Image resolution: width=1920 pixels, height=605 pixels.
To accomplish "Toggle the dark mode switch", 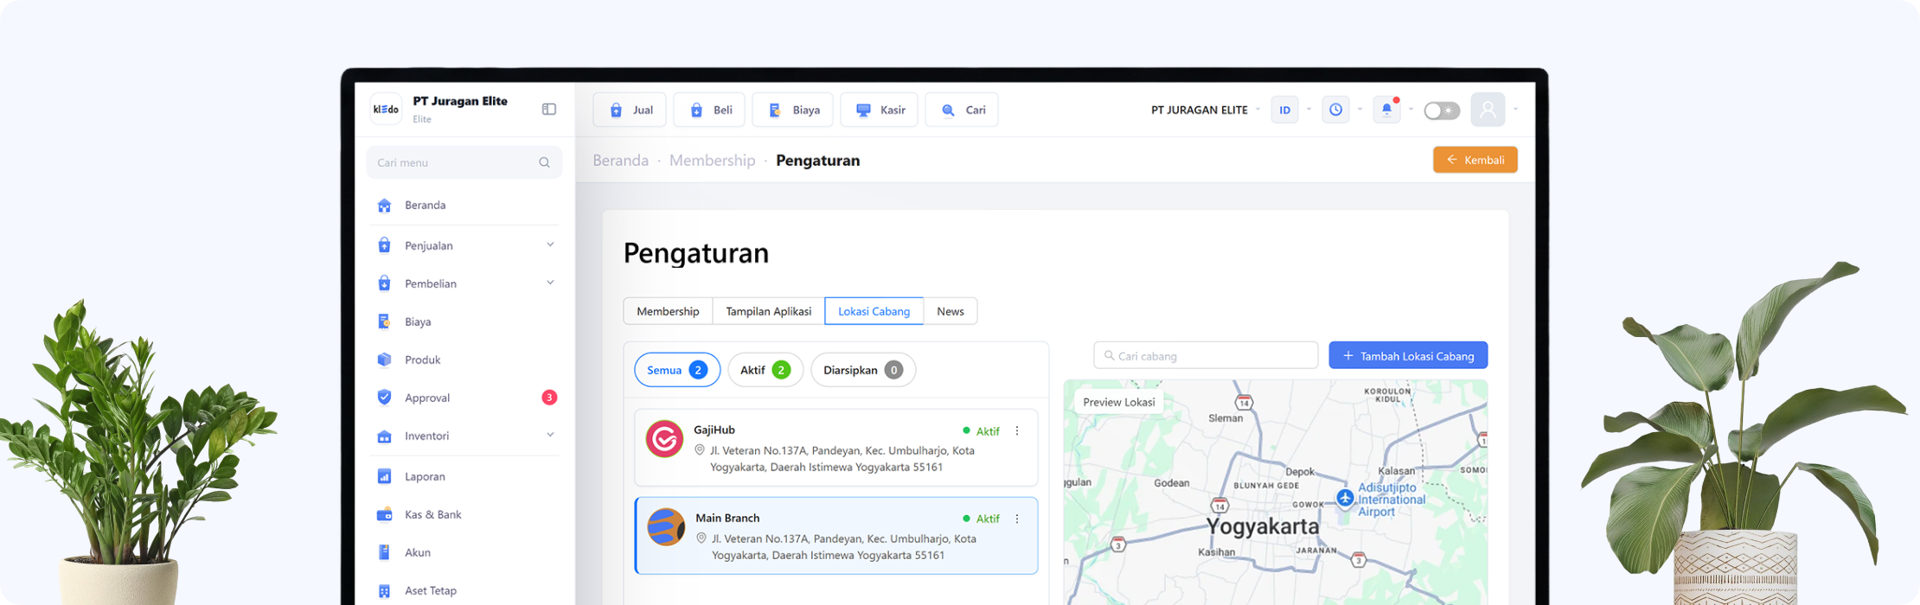I will tap(1442, 111).
